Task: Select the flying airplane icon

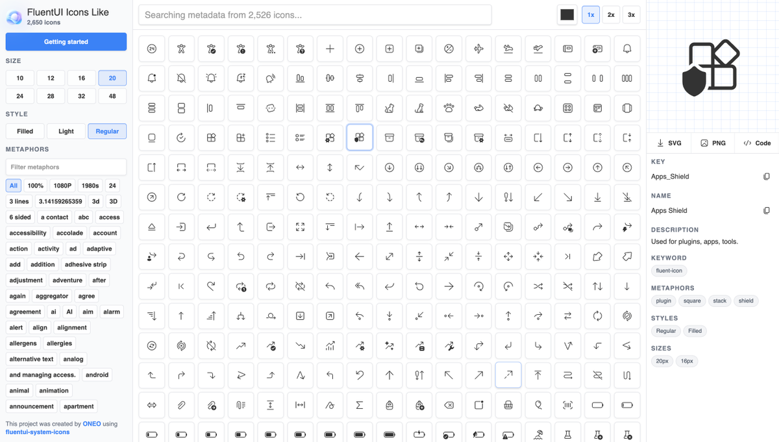Action: (x=478, y=49)
